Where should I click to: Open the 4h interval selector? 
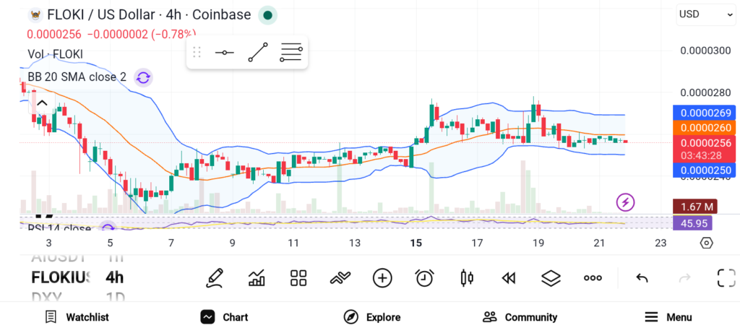coord(115,277)
